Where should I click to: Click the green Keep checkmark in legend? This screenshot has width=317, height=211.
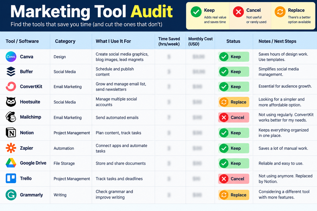click(x=196, y=12)
